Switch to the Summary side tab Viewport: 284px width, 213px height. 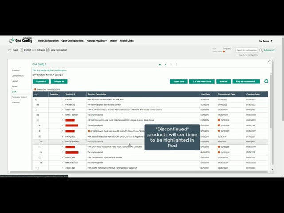click(16, 71)
